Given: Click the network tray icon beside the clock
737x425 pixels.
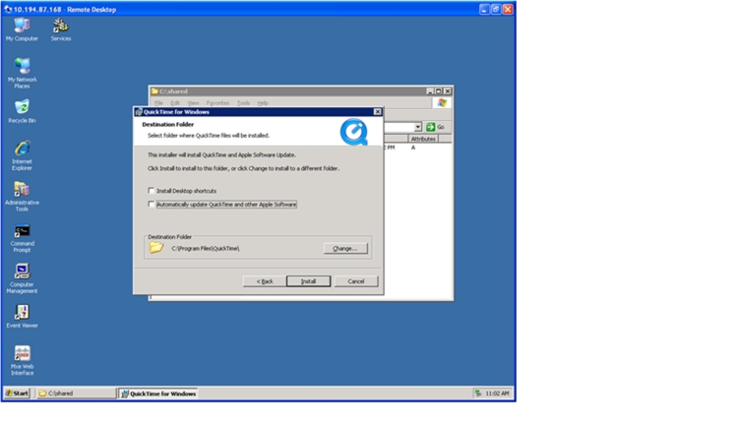Looking at the screenshot, I should click(x=478, y=394).
